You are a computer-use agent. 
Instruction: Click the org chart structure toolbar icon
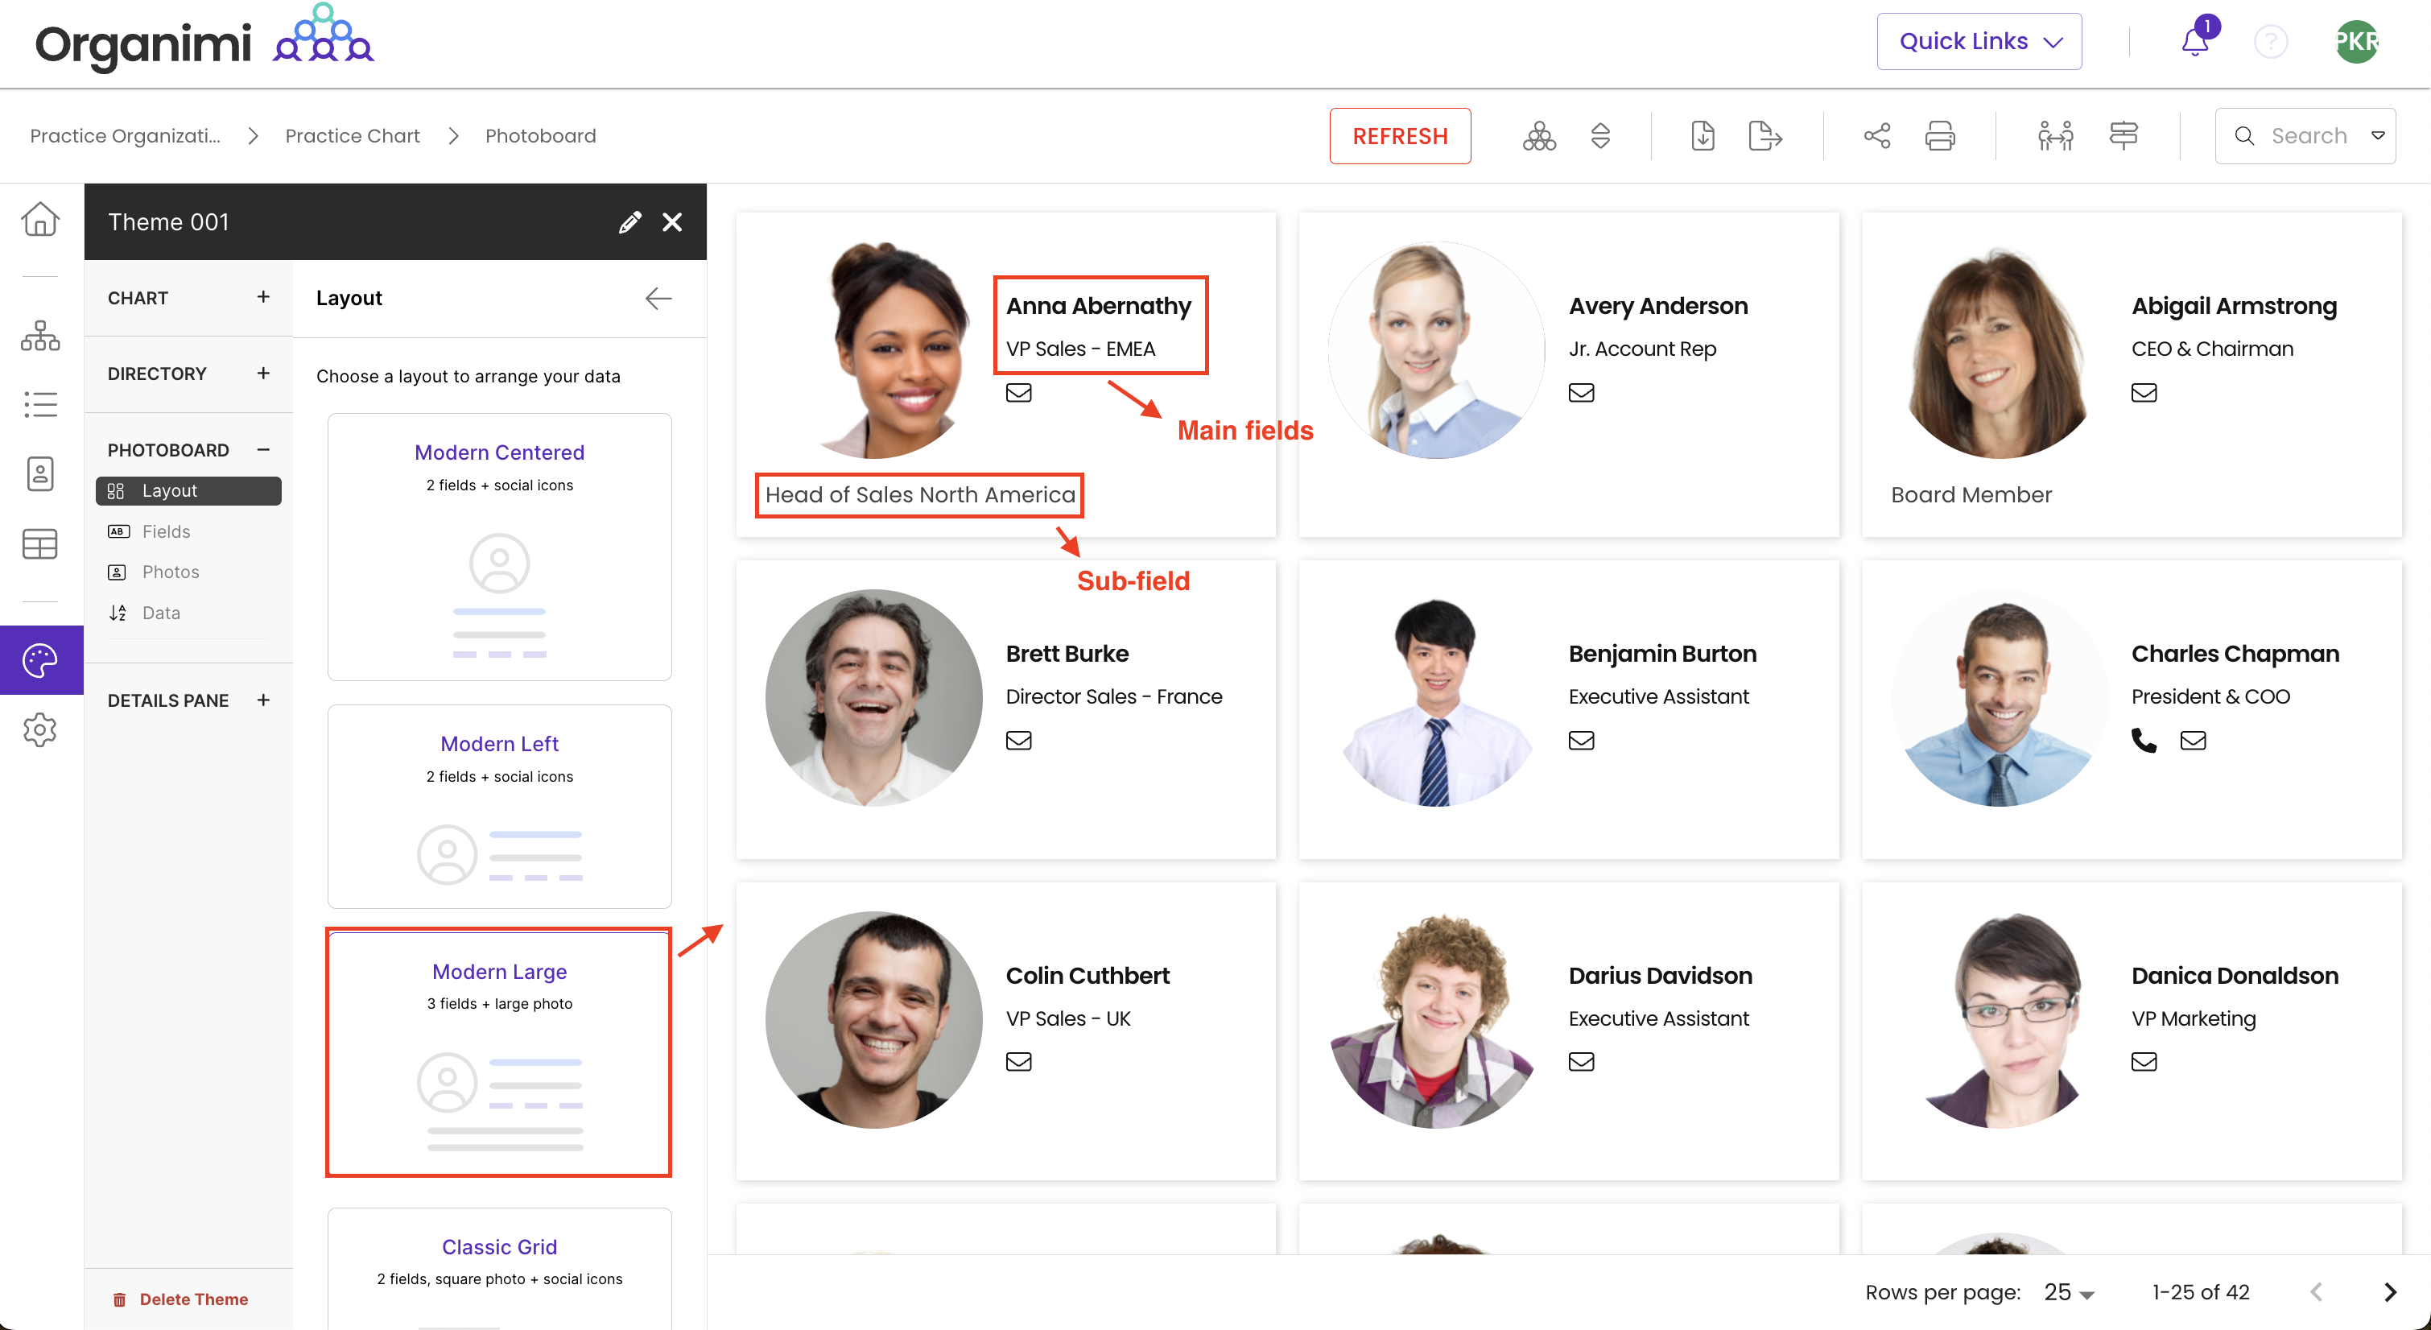coord(1539,136)
